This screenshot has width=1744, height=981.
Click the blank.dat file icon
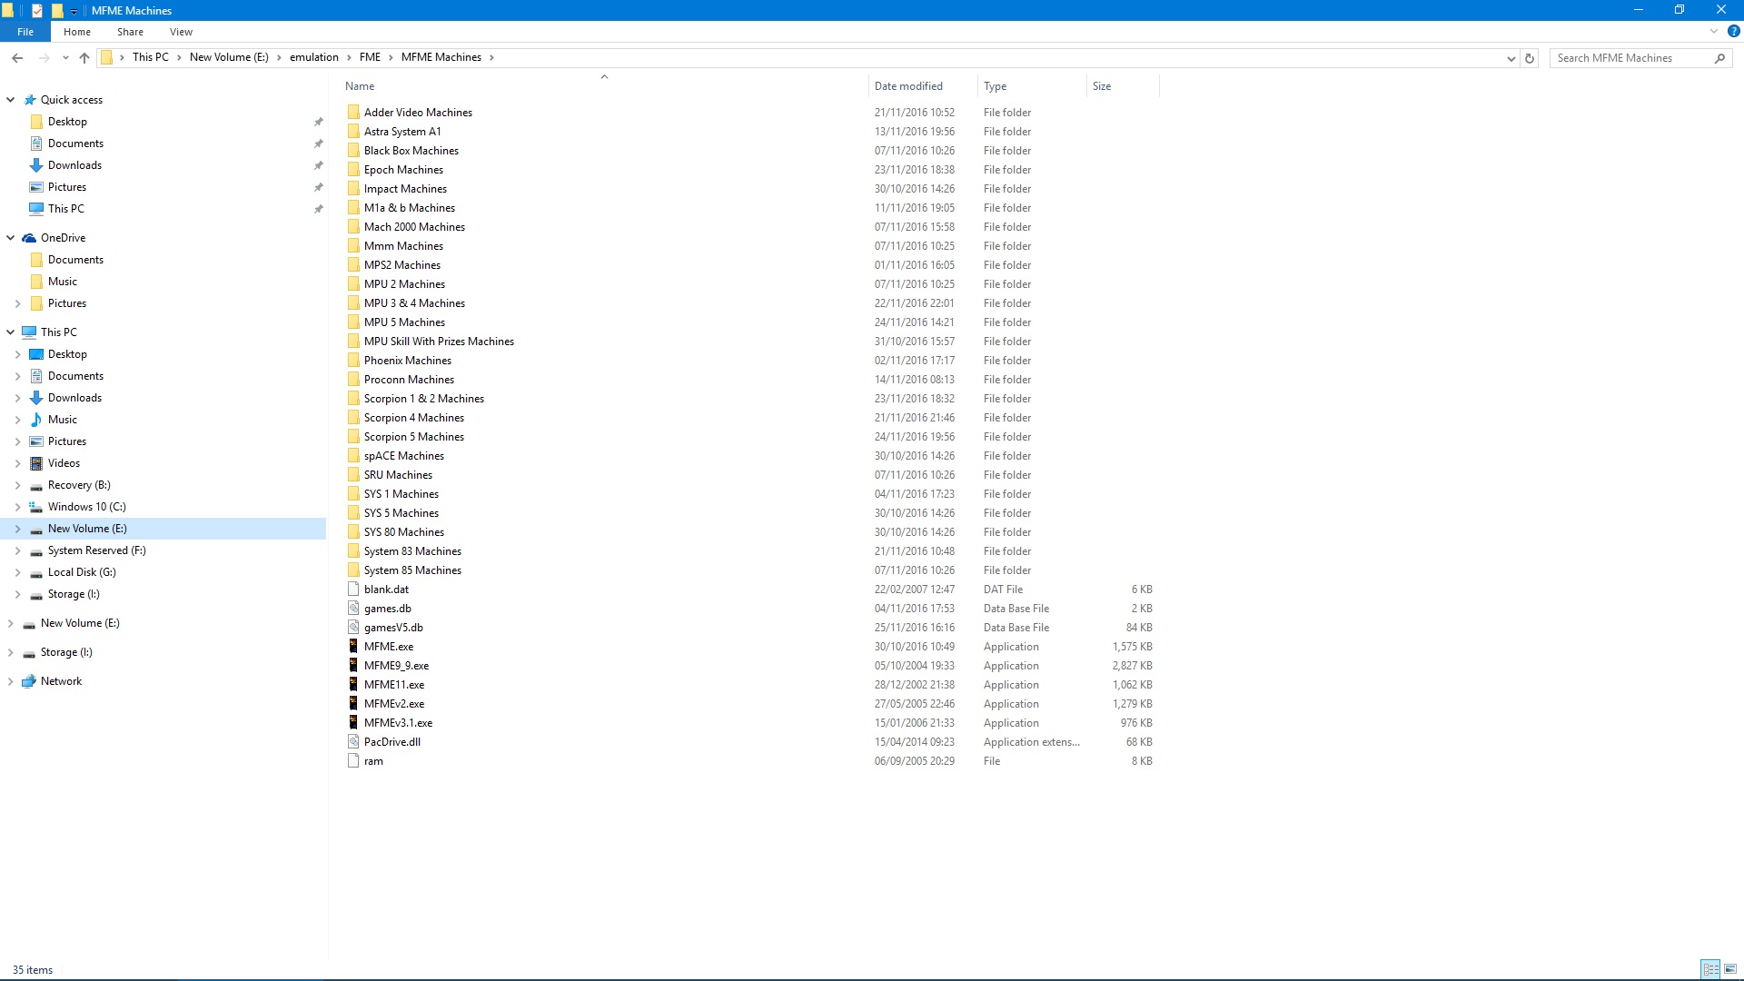click(353, 590)
